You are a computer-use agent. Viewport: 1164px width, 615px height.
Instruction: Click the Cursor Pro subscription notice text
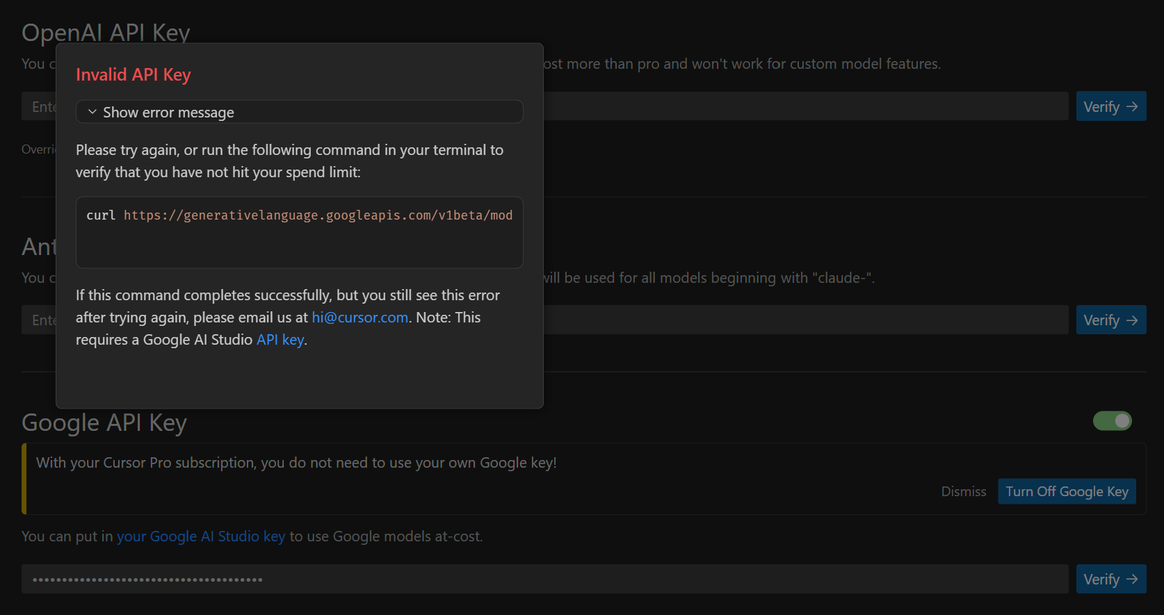[x=296, y=463]
